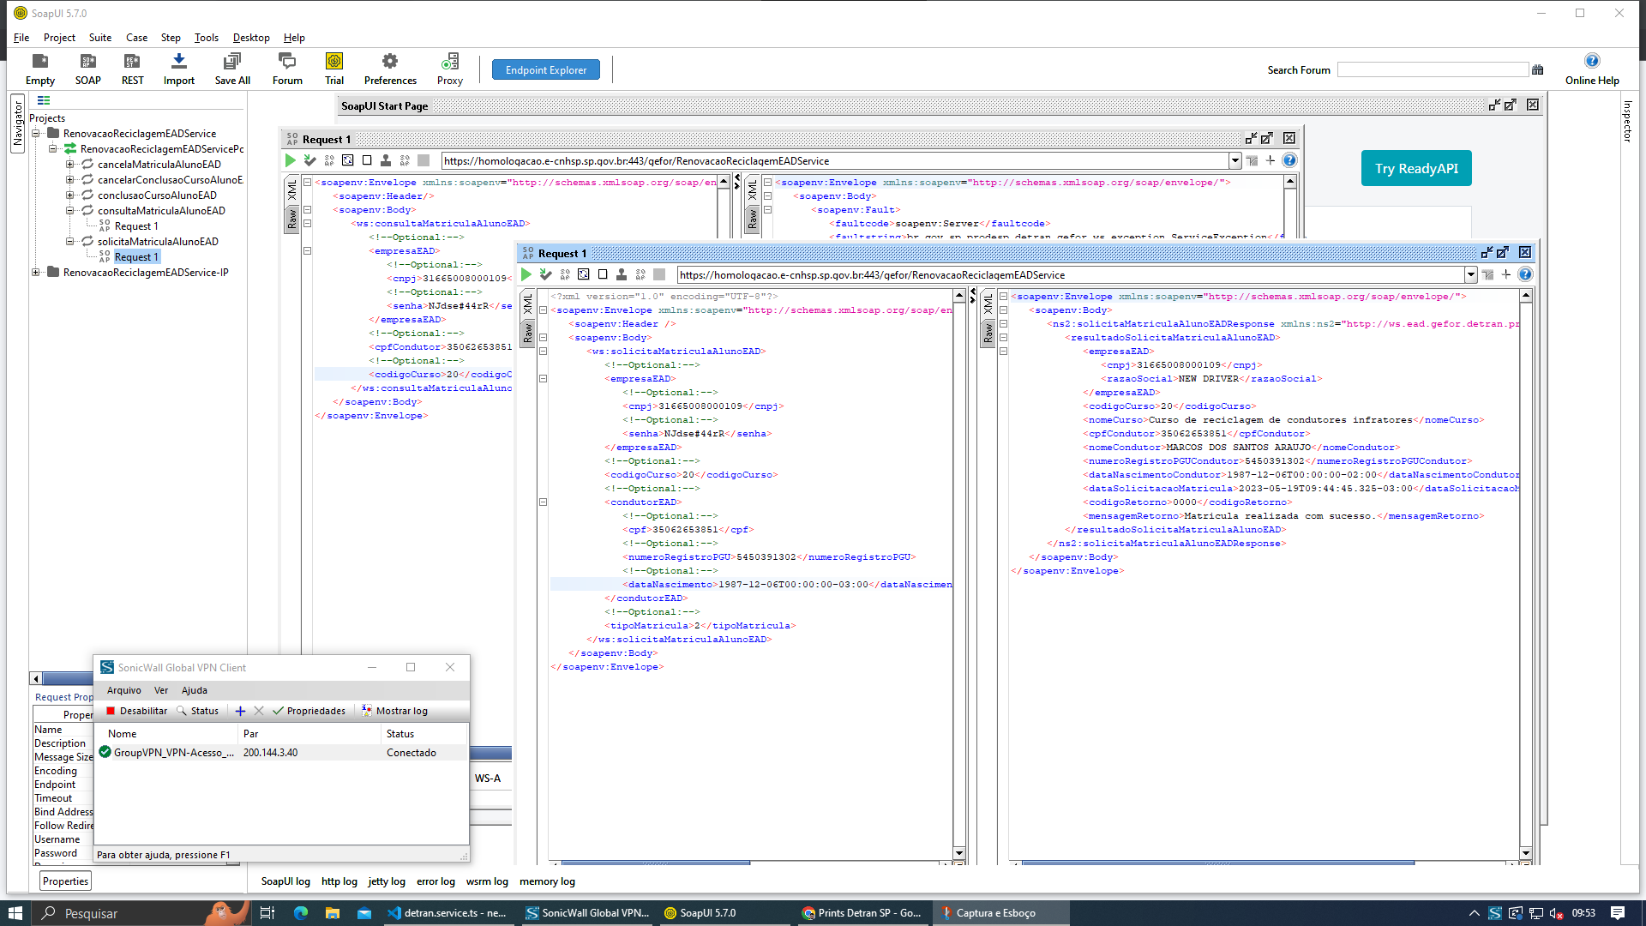This screenshot has height=926, width=1646.
Task: Submit request with green play button
Action: (526, 274)
